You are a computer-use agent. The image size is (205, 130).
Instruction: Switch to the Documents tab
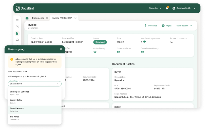tap(38, 18)
